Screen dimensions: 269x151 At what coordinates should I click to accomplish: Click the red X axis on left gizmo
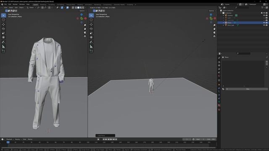85,18
